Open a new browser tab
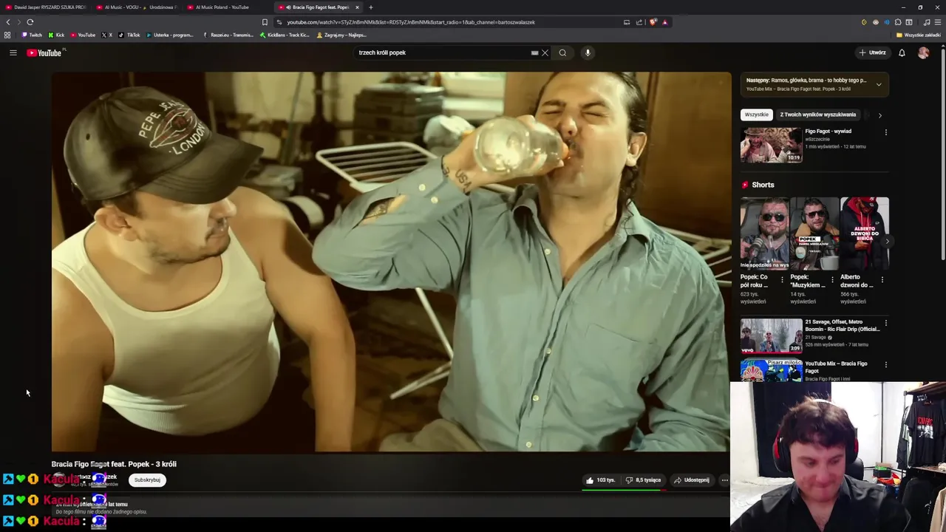The height and width of the screenshot is (532, 946). coord(371,7)
